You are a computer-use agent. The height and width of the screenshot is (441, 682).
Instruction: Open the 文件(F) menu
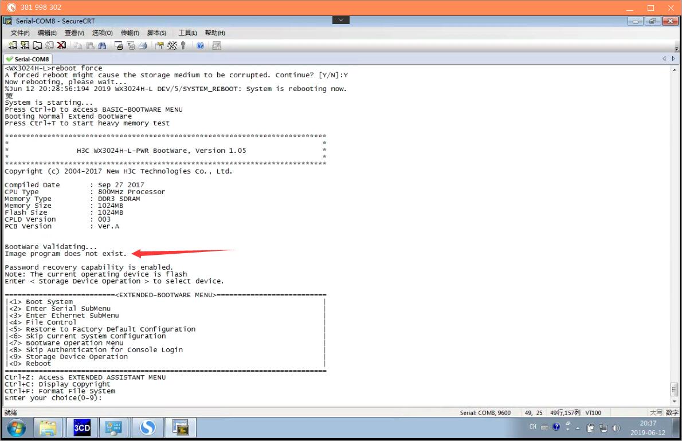[x=20, y=33]
